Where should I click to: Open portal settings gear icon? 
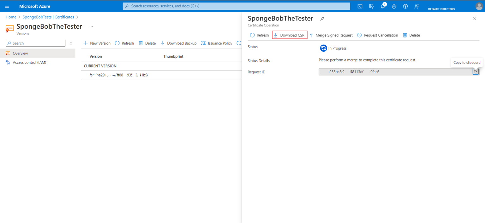394,6
